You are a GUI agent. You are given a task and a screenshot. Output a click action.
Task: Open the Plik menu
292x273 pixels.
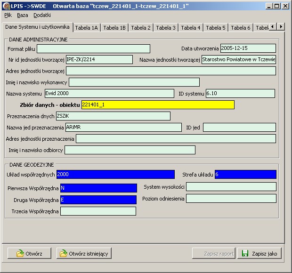point(8,15)
